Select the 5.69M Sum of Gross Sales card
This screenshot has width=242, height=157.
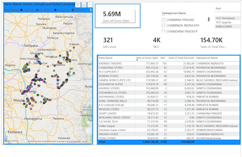coord(118,16)
